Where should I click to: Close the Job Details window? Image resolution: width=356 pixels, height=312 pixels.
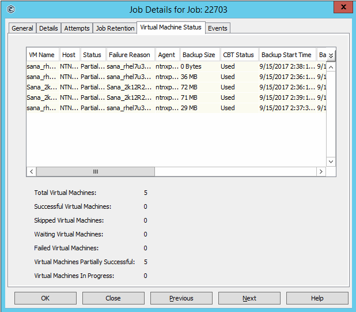[x=343, y=8]
